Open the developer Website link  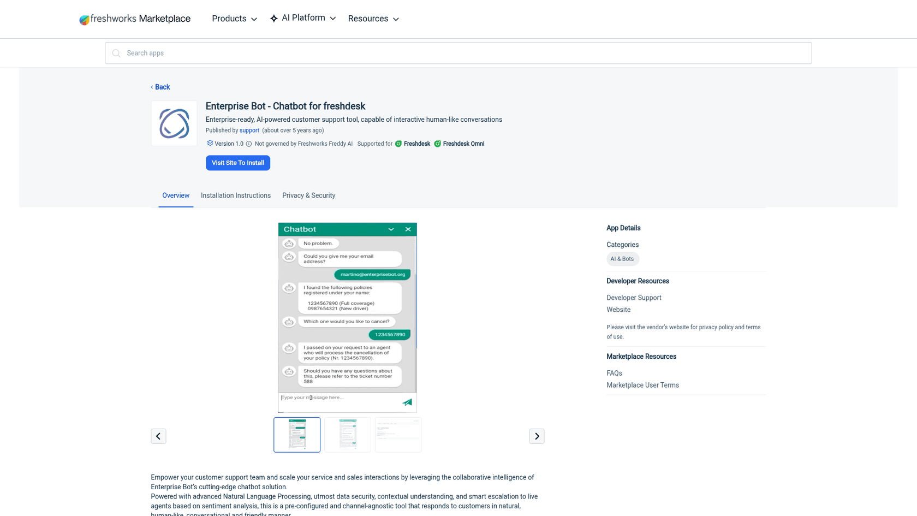[618, 310]
